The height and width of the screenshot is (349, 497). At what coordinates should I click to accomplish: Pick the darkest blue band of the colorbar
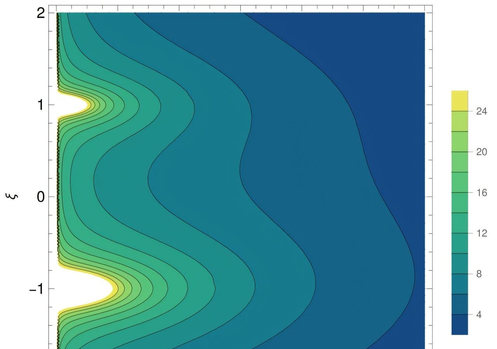tap(460, 324)
